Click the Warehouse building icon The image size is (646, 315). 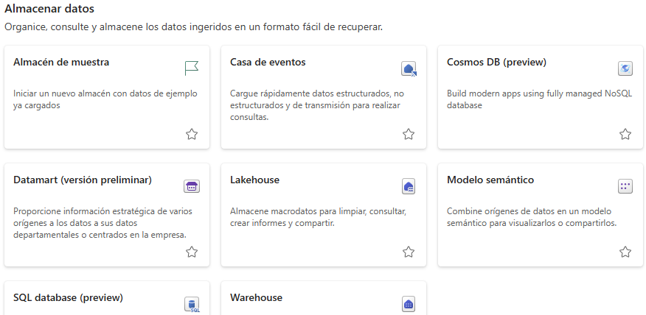pos(409,304)
